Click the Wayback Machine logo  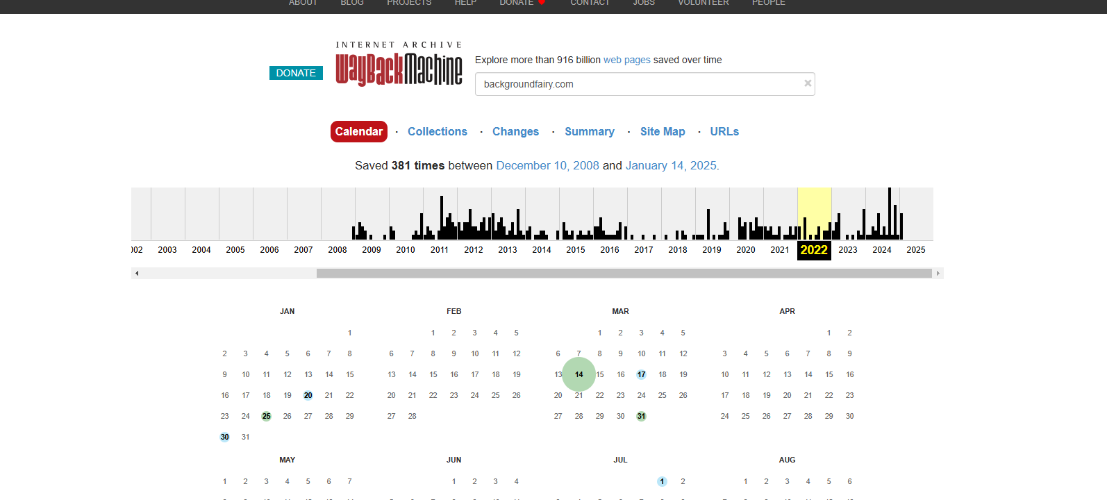pyautogui.click(x=399, y=64)
